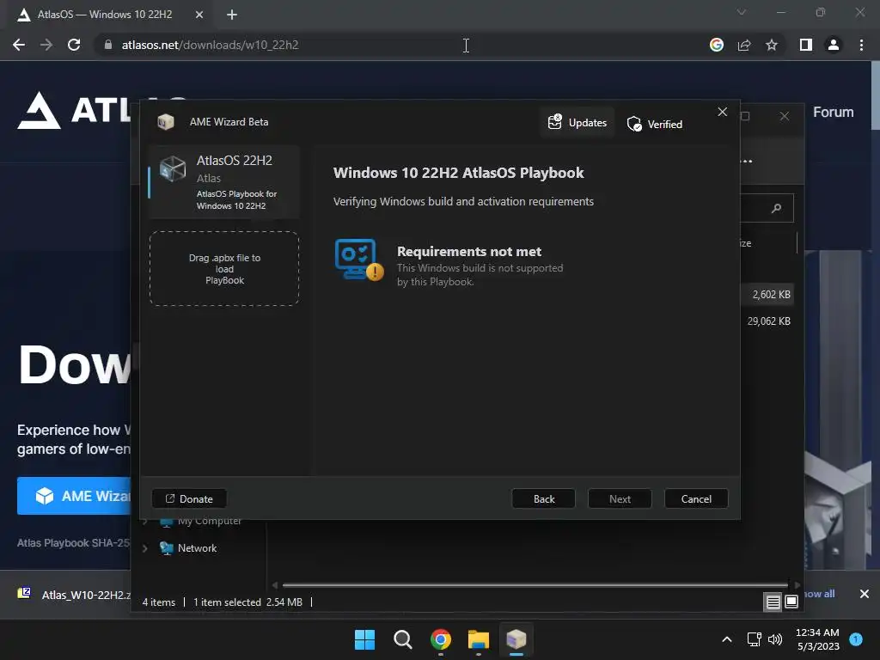
Task: Click Show all downloads
Action: 820,594
